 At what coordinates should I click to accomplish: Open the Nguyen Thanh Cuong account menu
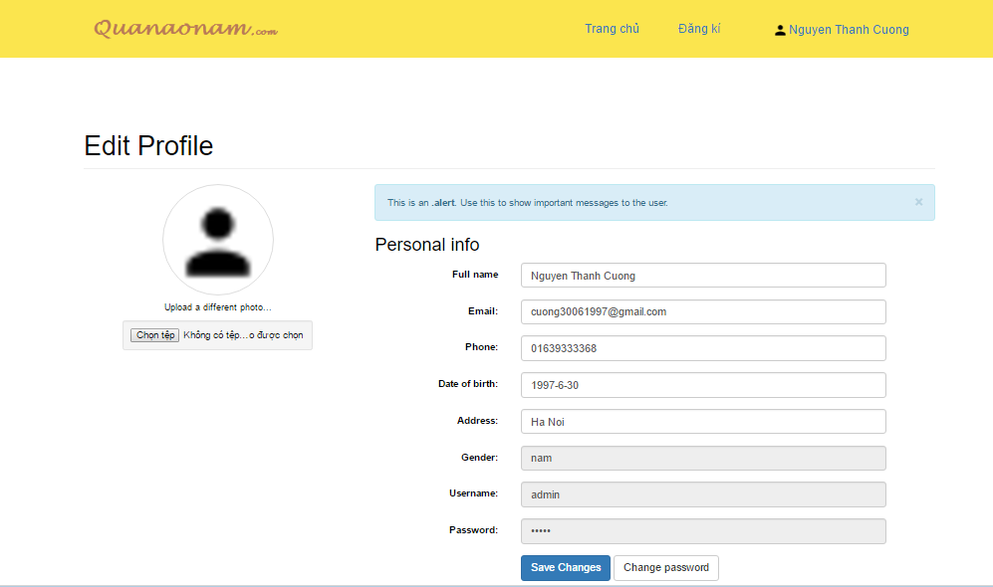point(849,30)
